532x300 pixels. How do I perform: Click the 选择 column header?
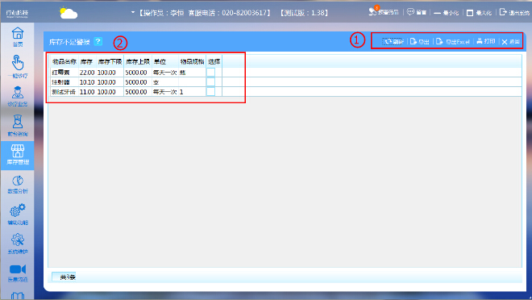(214, 61)
